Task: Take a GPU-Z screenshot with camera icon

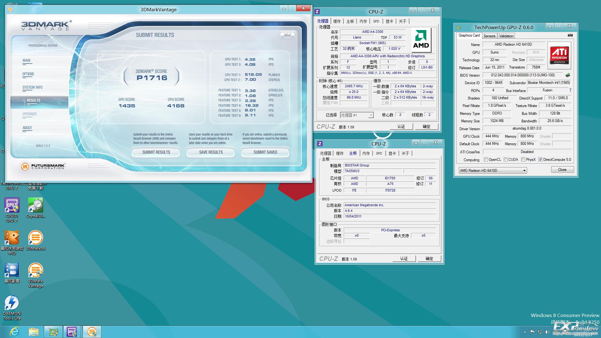Action: tap(570, 35)
